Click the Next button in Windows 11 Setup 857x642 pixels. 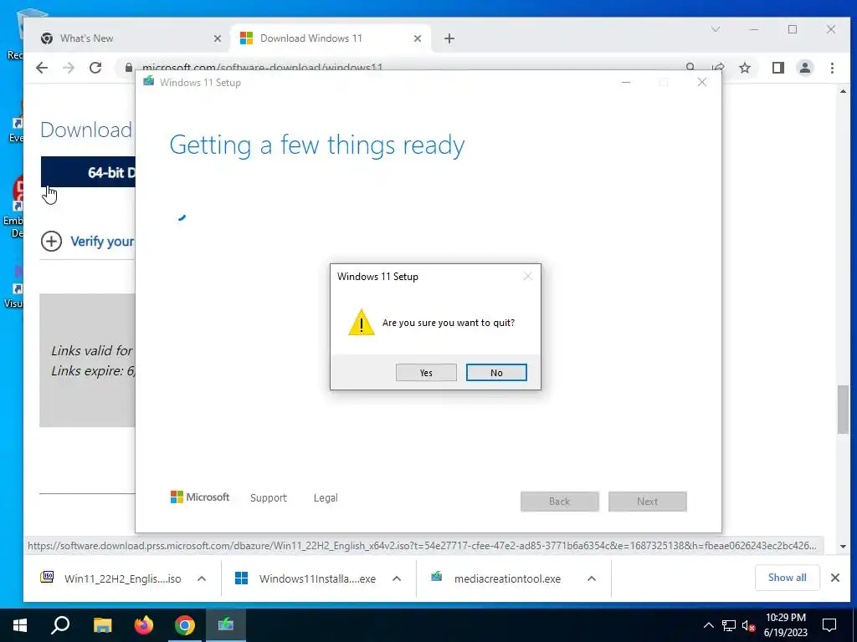point(648,502)
